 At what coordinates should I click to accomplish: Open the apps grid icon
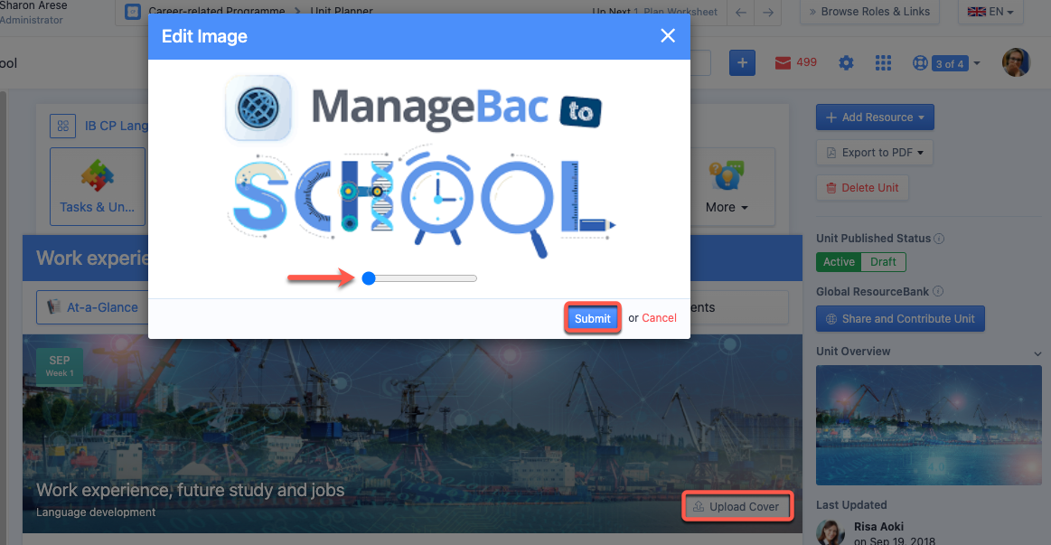(x=884, y=63)
